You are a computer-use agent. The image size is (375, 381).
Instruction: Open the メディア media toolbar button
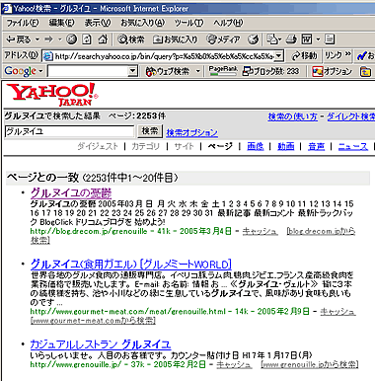click(223, 39)
